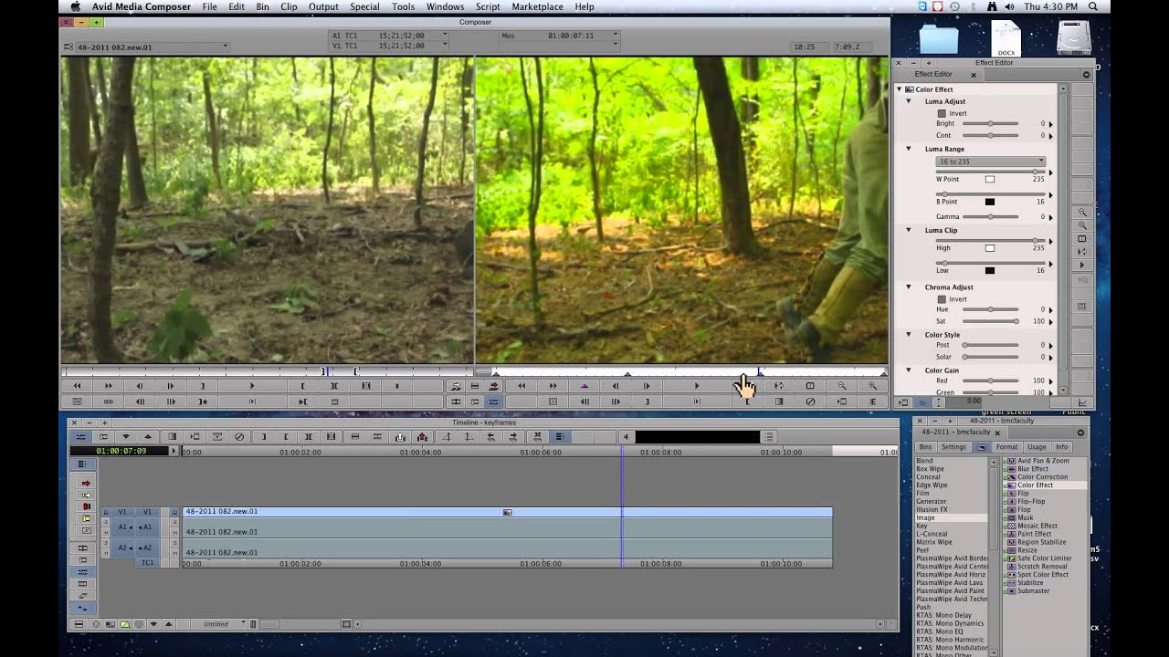Click the splice-in yellow arrow icon in Composer
1169x657 pixels.
(x=456, y=386)
